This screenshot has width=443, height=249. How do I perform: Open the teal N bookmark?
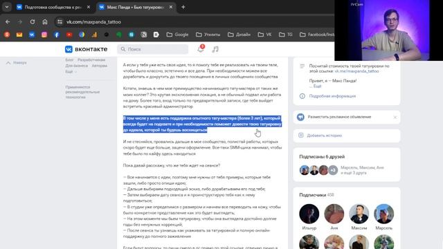(x=132, y=35)
